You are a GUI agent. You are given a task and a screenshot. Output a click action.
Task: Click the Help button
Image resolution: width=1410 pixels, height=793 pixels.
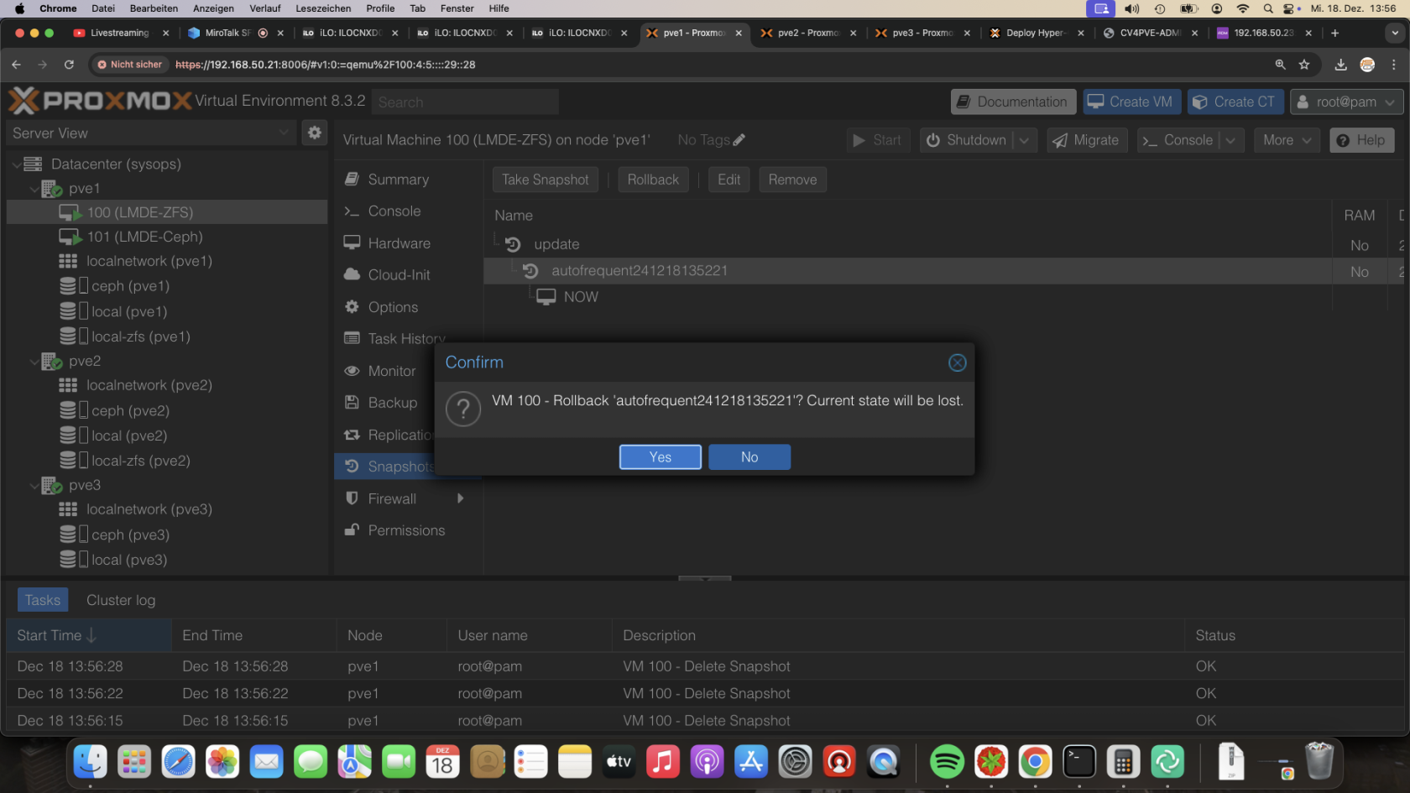click(1361, 140)
